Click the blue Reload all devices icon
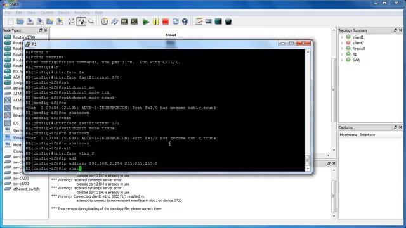This screenshot has height=228, width=406. click(x=176, y=22)
